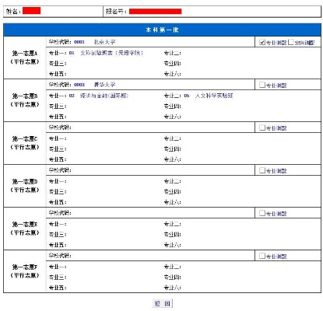
Task: Select school name 清华大学
Action: point(104,85)
